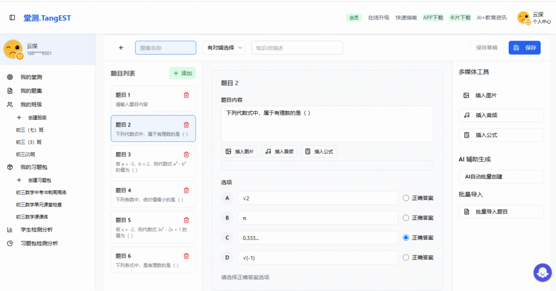
Task: Open the 有对错选择 type dropdown
Action: point(224,48)
